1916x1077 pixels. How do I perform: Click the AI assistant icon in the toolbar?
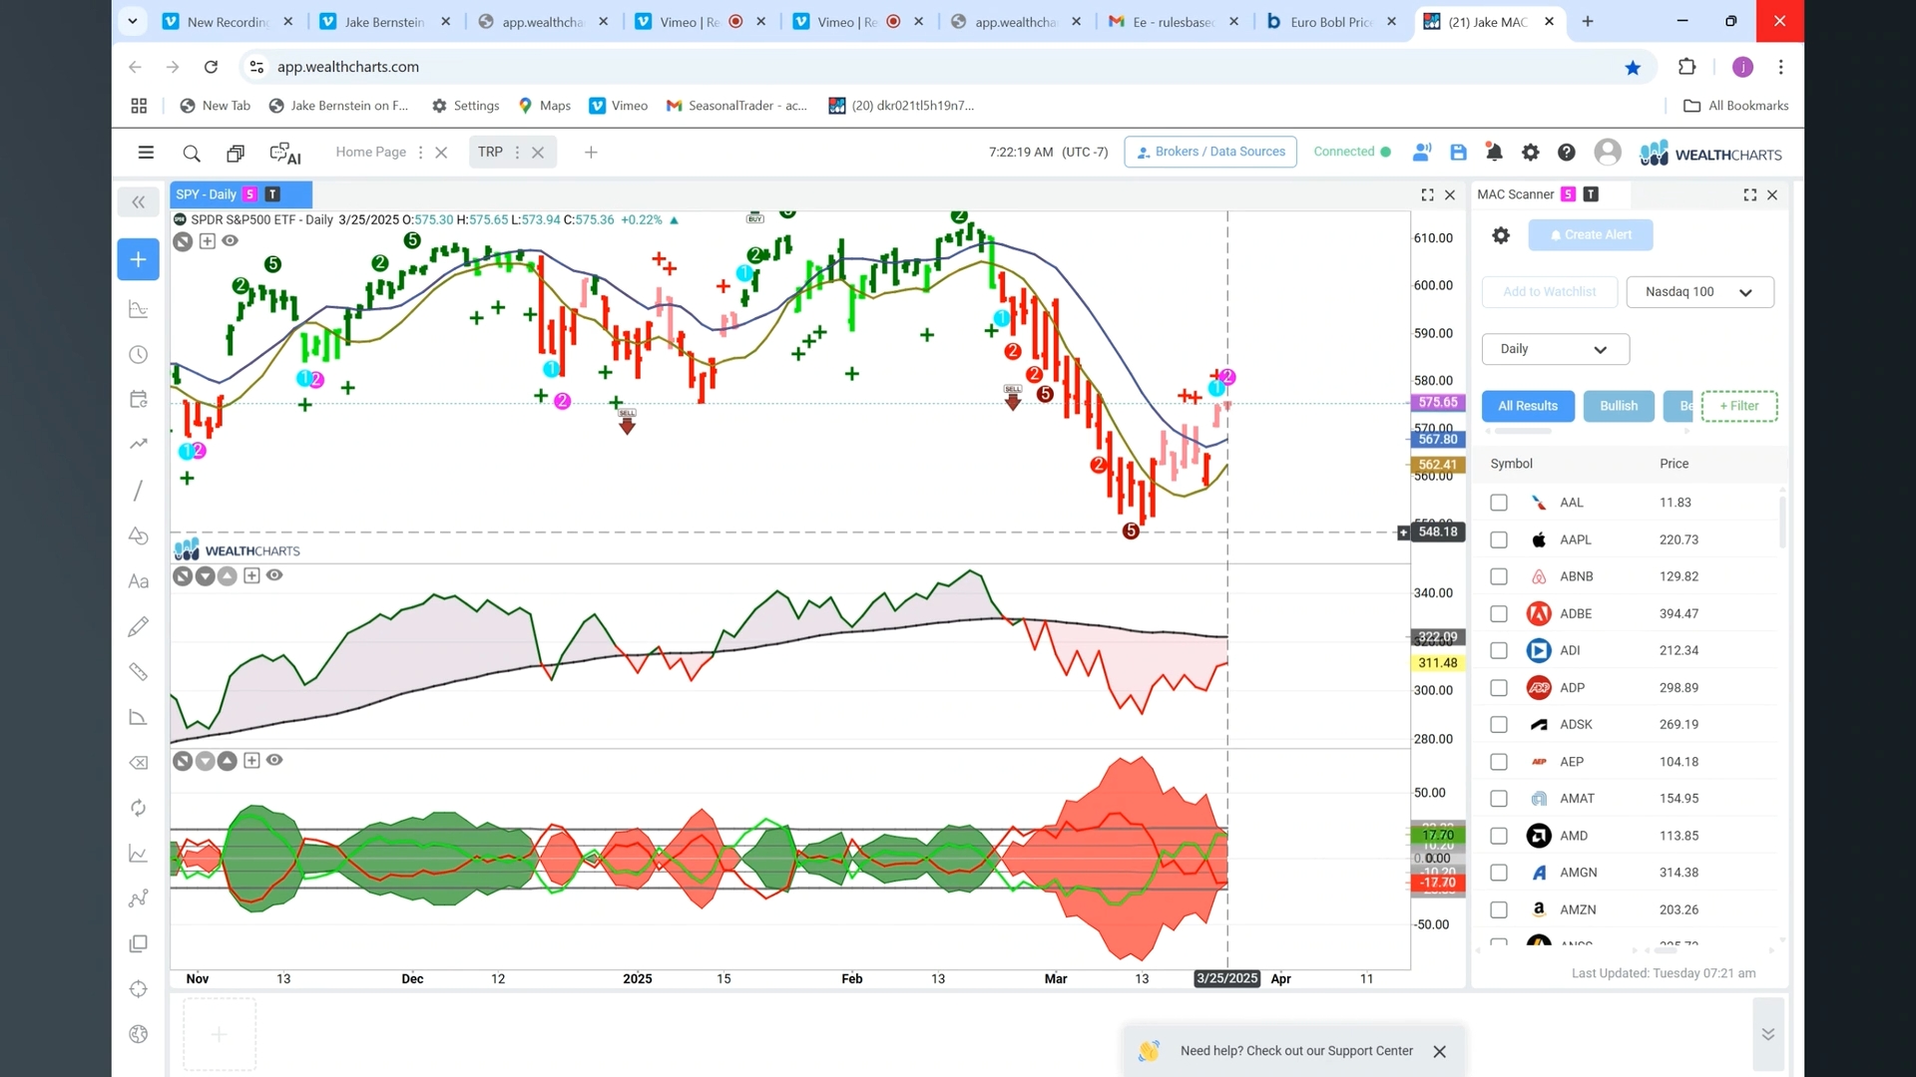click(x=285, y=153)
